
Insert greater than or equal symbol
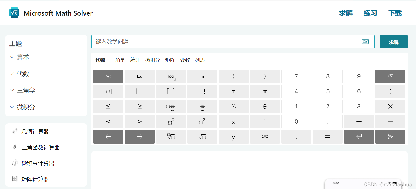pyautogui.click(x=140, y=107)
